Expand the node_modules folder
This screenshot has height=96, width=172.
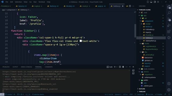pos(139,69)
